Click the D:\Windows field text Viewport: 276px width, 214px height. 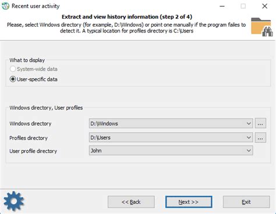(104, 124)
